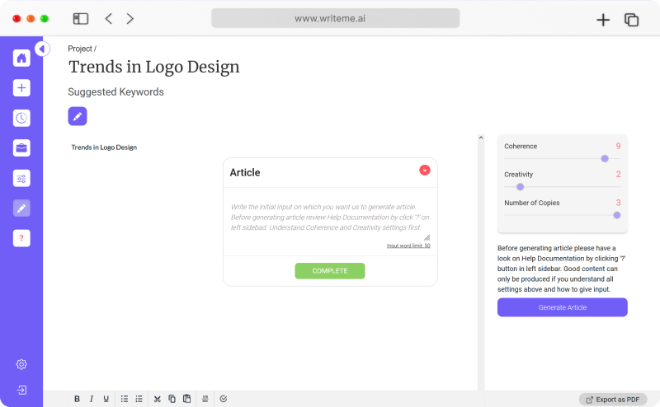
Task: Click the green COMPLETE button
Action: (x=329, y=271)
